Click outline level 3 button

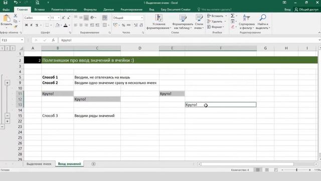pyautogui.click(x=13, y=48)
